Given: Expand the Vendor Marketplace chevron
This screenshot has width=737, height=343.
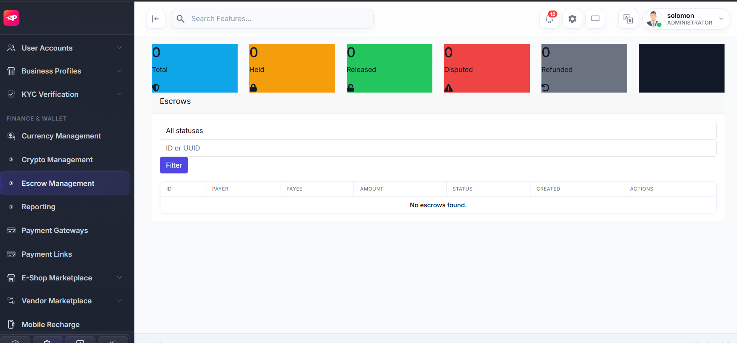Looking at the screenshot, I should click(120, 301).
